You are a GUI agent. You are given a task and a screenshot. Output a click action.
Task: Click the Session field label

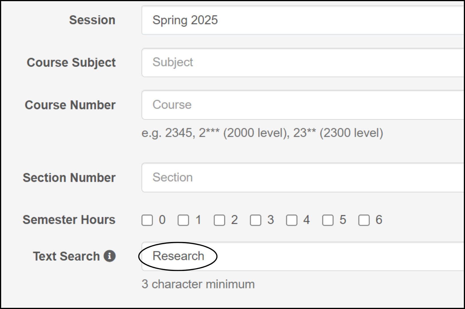point(92,20)
